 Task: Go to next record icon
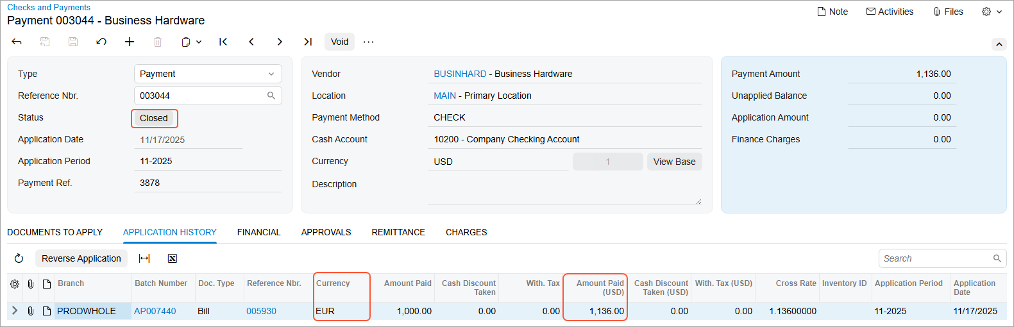tap(280, 42)
